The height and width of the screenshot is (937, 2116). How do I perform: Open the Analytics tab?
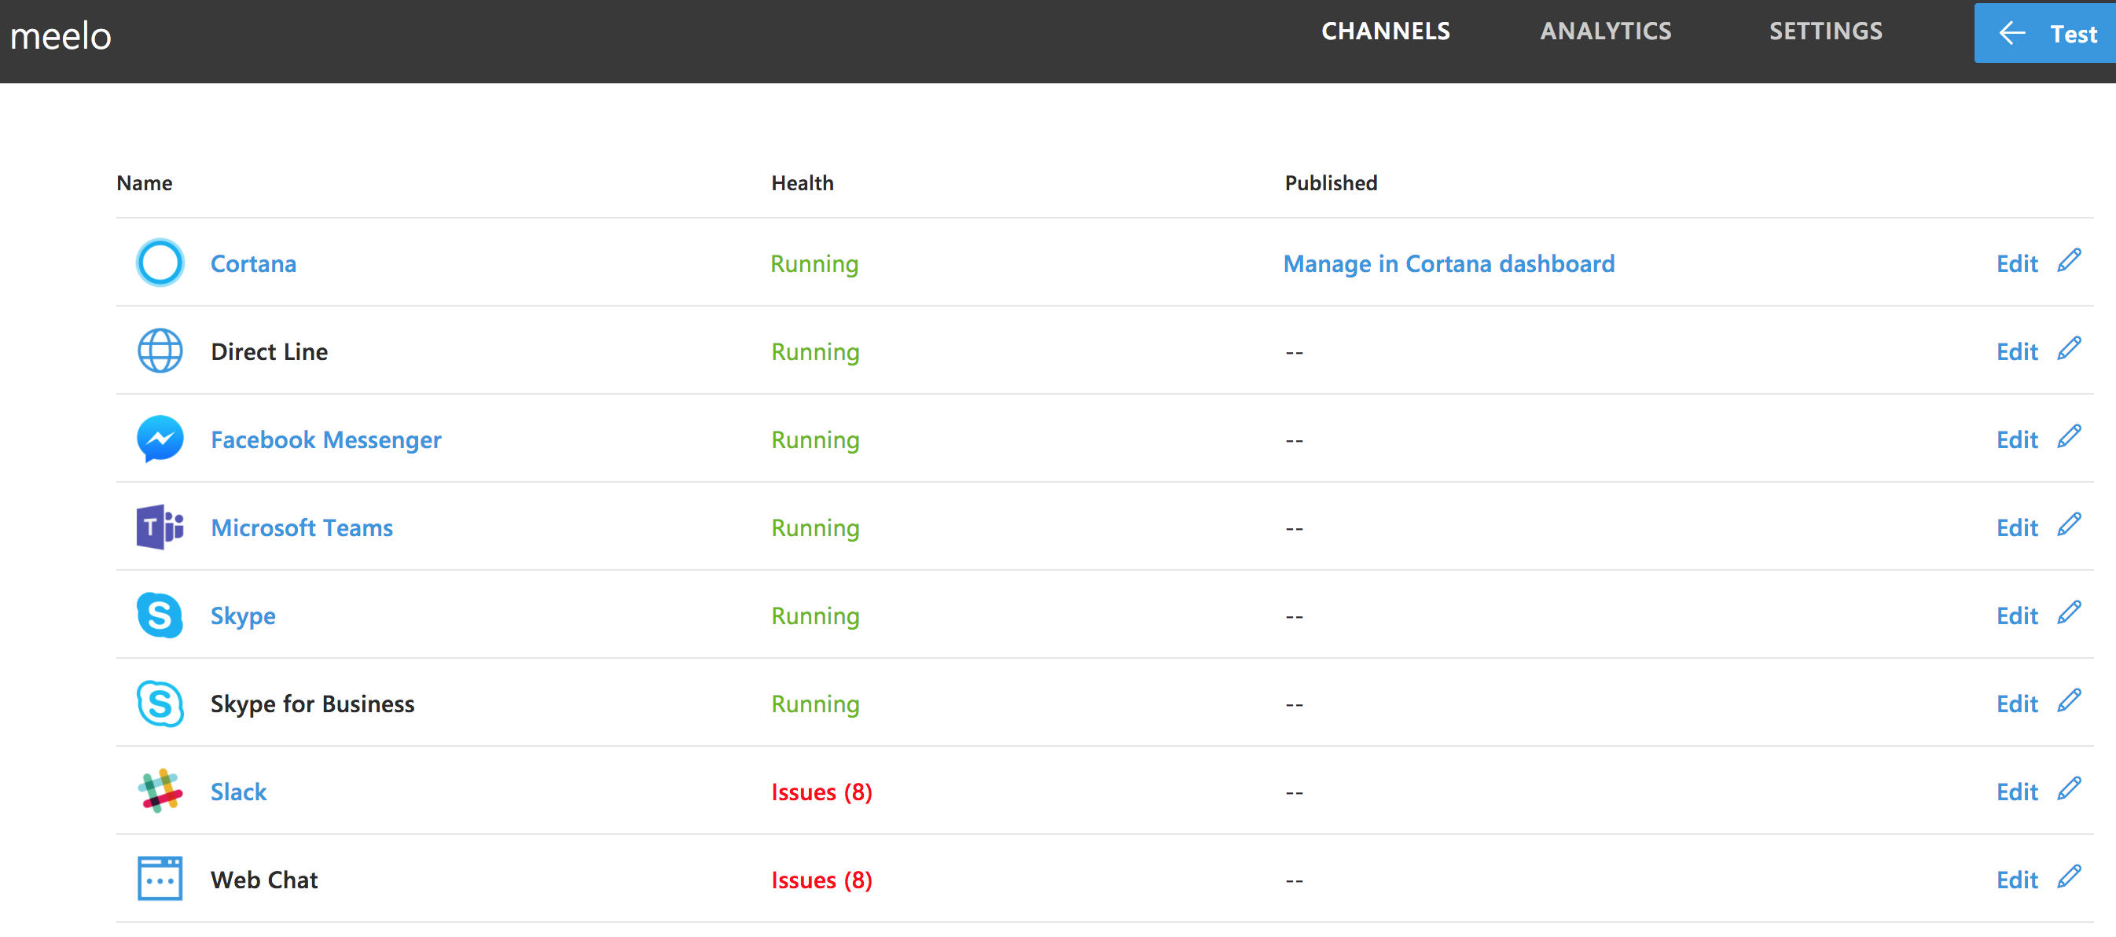1605,31
